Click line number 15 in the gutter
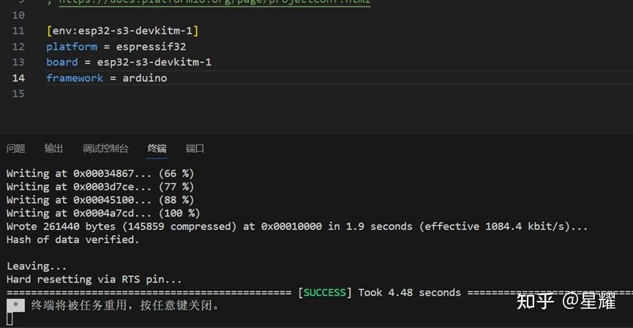Viewport: 633px width, 328px height. click(18, 94)
